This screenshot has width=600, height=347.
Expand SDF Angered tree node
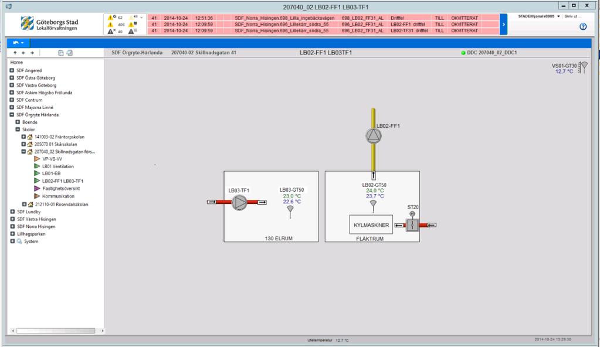[x=12, y=70]
